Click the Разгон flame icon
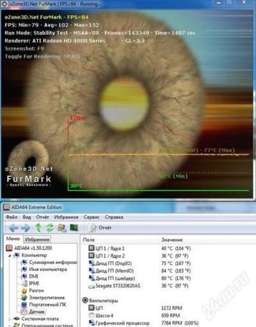 coord(24,291)
